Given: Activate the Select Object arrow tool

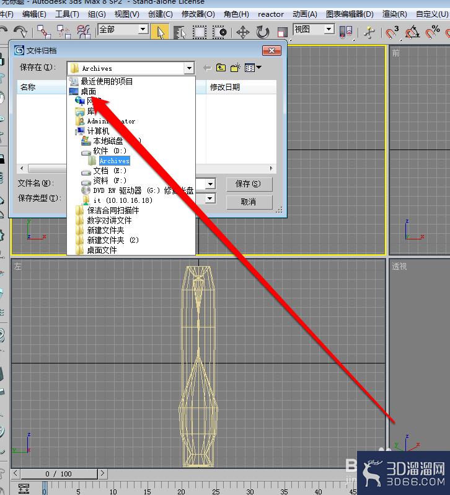Looking at the screenshot, I should pos(160,32).
